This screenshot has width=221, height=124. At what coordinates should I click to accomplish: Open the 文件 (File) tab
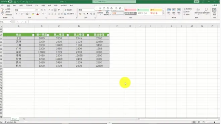pyautogui.click(x=2, y=5)
